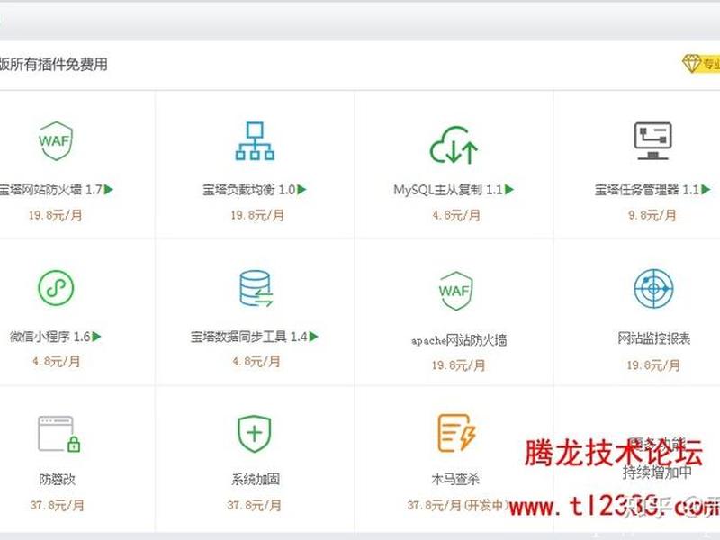720x540 pixels.
Task: Open the apache网站防火墙 plugin title
Action: click(459, 340)
